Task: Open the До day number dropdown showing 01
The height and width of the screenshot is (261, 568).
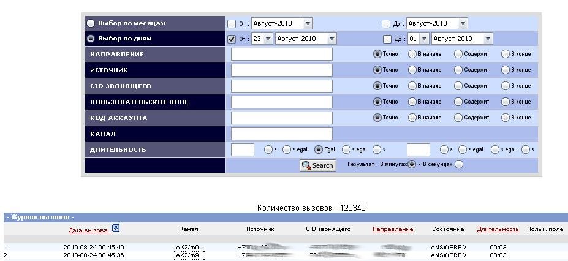Action: click(x=418, y=39)
